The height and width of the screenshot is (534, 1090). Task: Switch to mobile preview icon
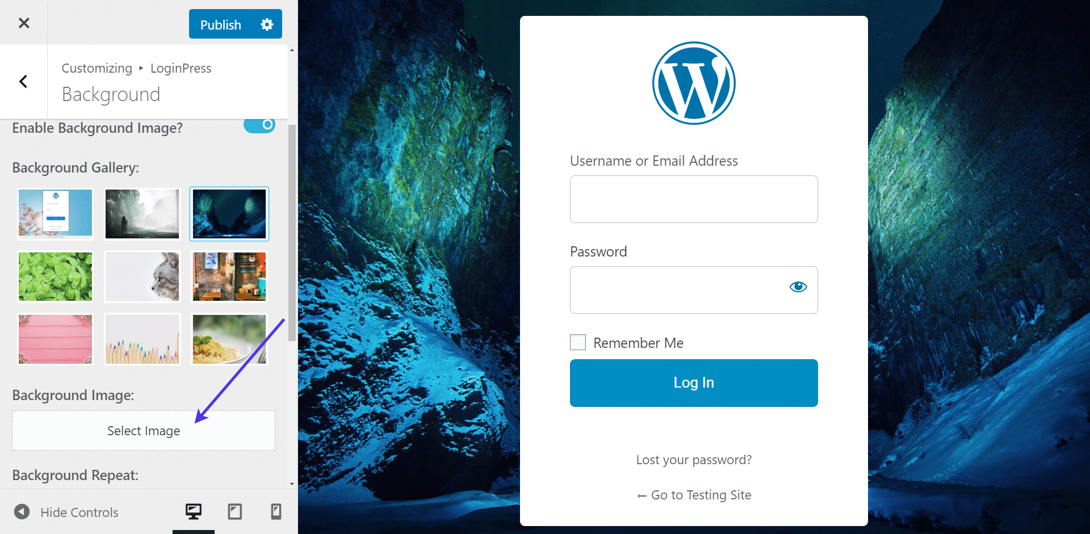(x=276, y=511)
